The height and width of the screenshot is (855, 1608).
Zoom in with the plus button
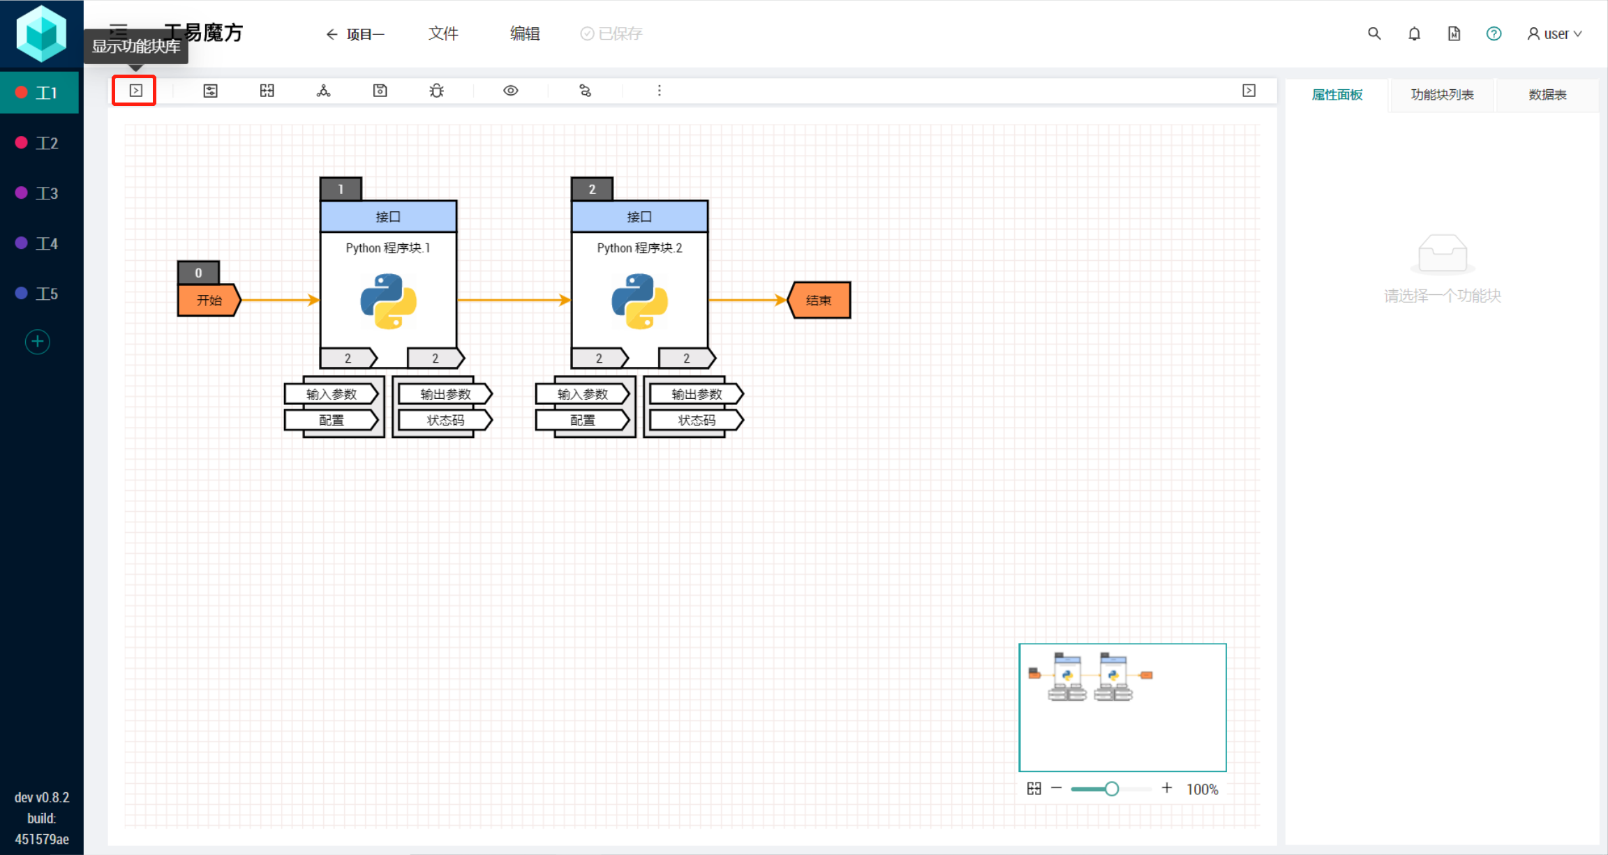tap(1167, 788)
